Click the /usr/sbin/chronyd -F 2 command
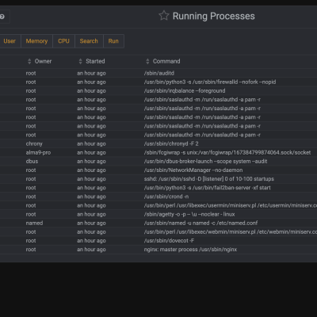 click(x=171, y=143)
